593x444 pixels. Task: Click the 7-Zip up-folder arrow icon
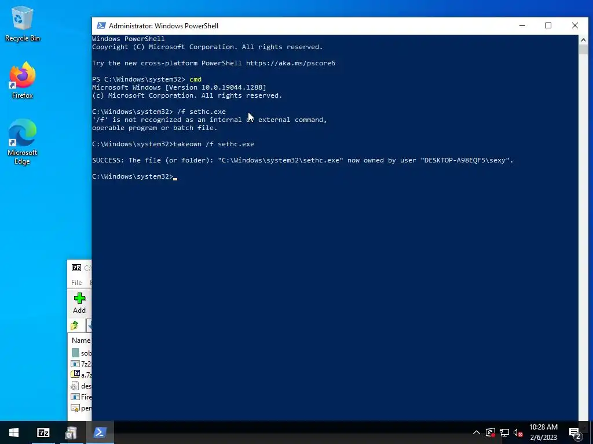(x=75, y=325)
